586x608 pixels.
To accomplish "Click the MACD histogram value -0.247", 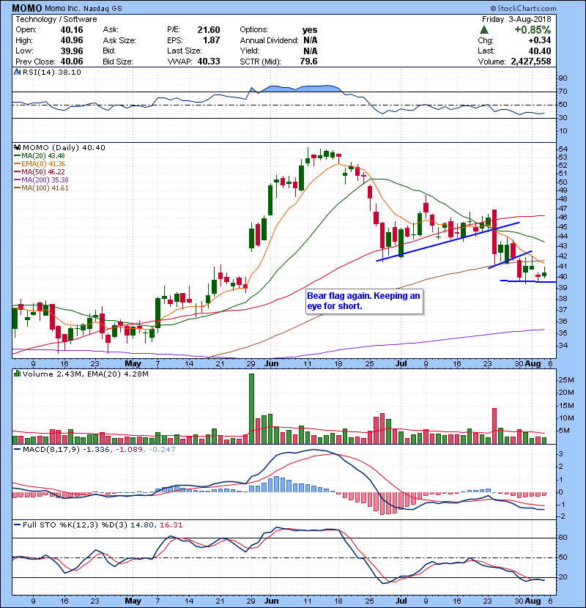I will tap(163, 450).
